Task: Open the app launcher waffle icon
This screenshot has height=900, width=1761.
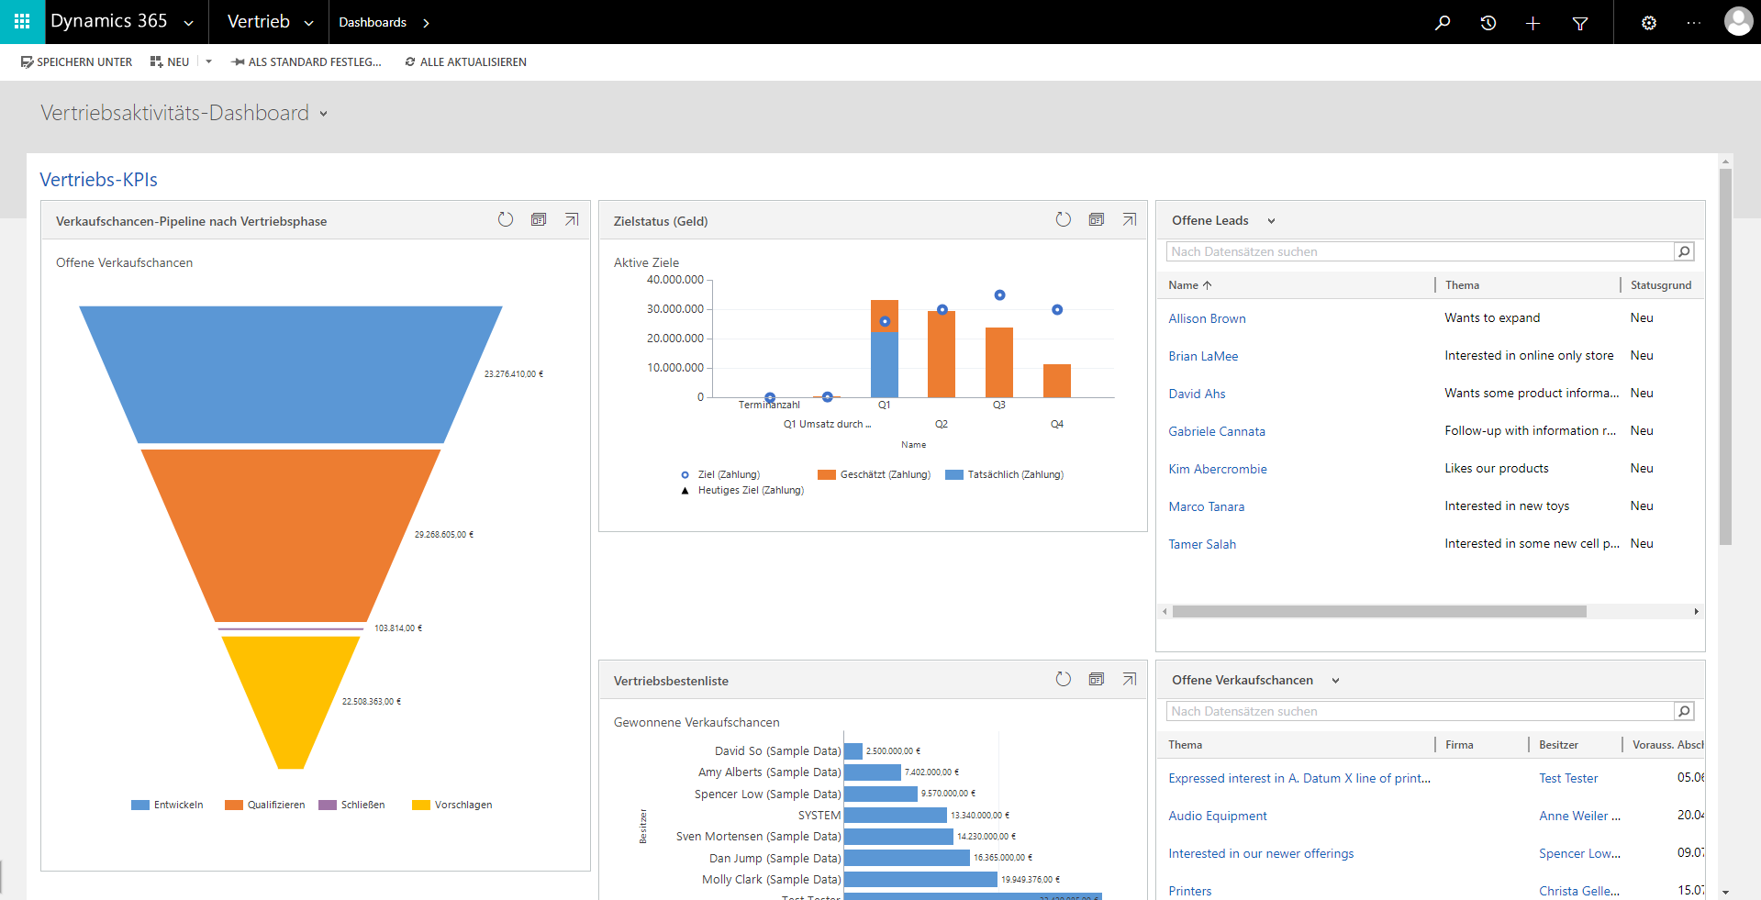Action: 22,22
